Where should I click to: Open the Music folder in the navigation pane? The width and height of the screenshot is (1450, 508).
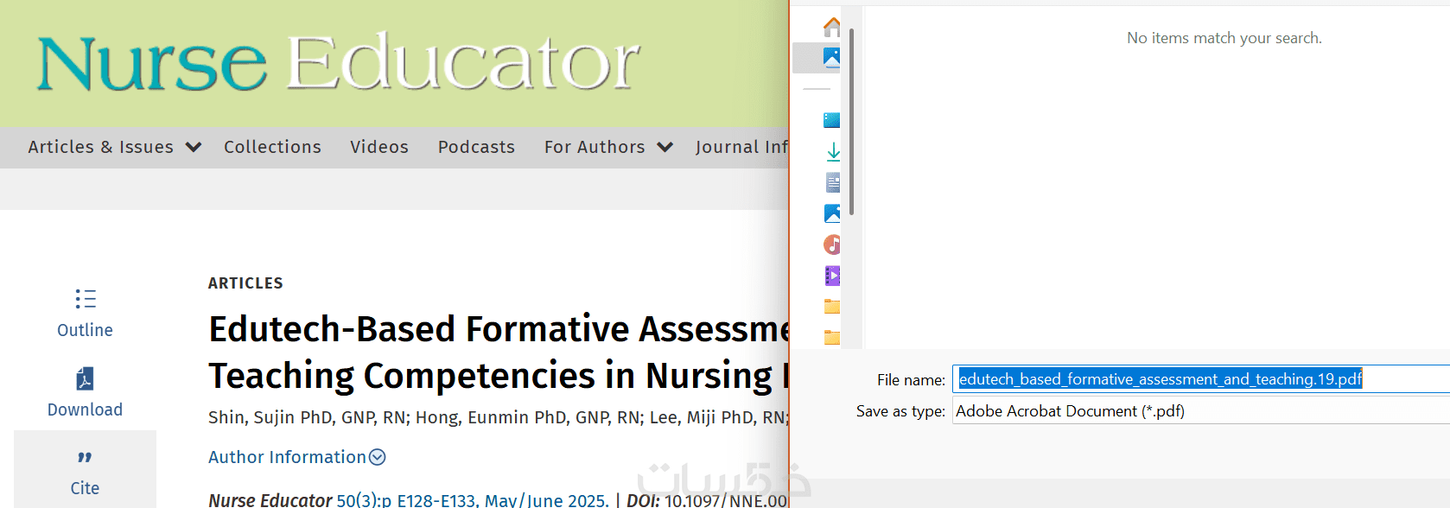click(x=832, y=244)
